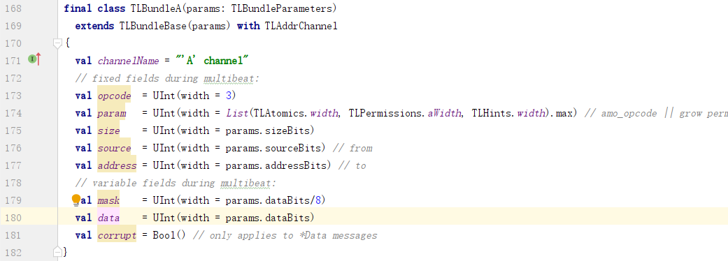Click the highlighted address field name

[x=117, y=165]
